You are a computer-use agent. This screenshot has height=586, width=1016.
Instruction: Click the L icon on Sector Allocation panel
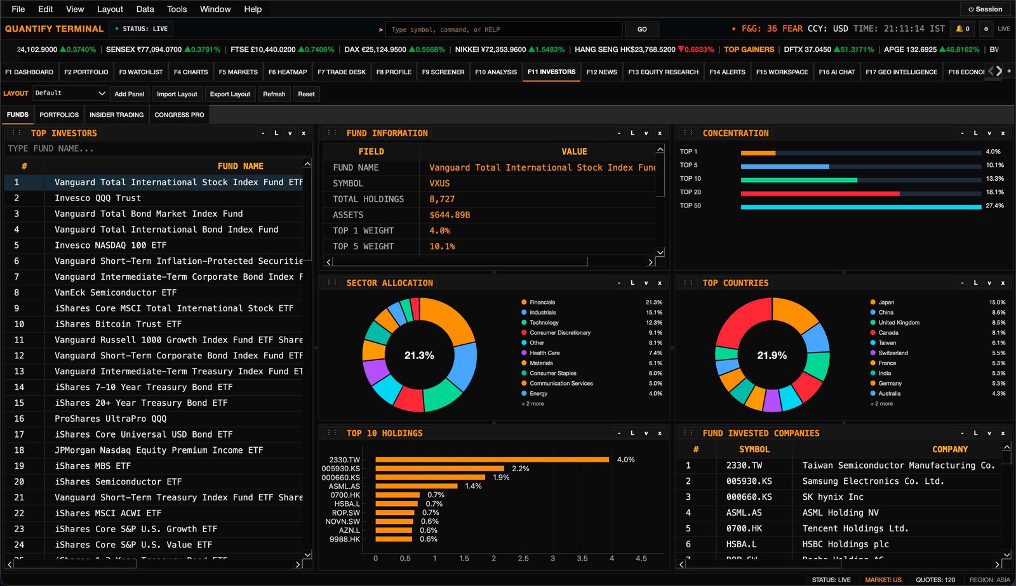pyautogui.click(x=632, y=283)
